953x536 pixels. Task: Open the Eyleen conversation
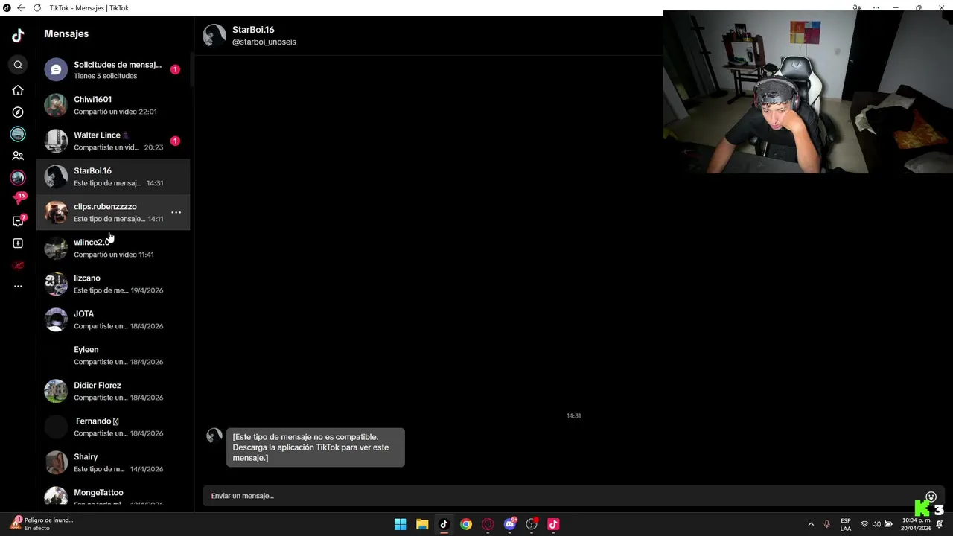(113, 355)
